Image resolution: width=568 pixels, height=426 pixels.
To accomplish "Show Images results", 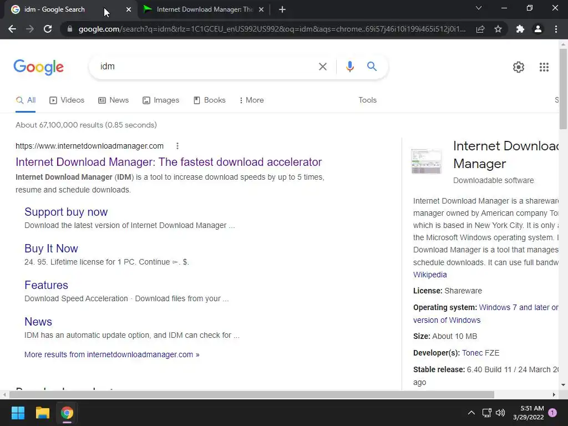I will click(x=161, y=100).
